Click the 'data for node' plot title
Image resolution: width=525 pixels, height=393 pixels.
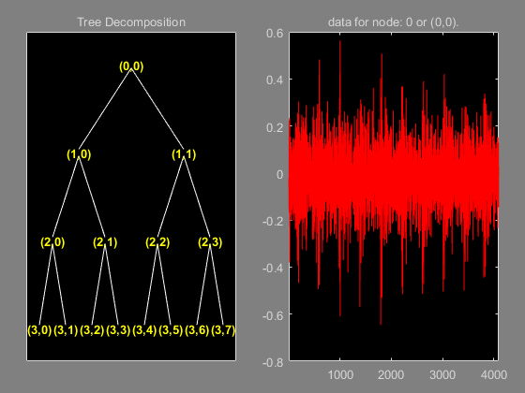(394, 22)
